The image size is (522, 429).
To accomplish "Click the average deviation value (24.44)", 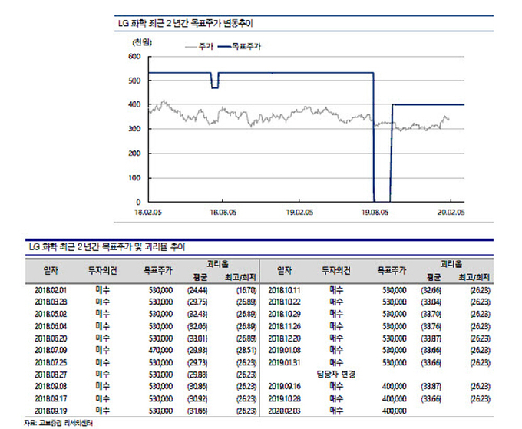I will click(x=197, y=290).
